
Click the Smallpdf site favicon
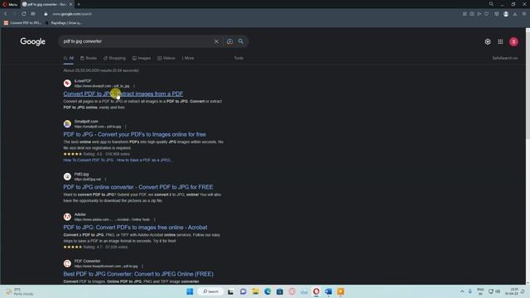pyautogui.click(x=67, y=123)
